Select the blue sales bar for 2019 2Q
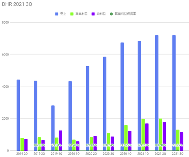The width and height of the screenshot is (189, 157). [18, 115]
